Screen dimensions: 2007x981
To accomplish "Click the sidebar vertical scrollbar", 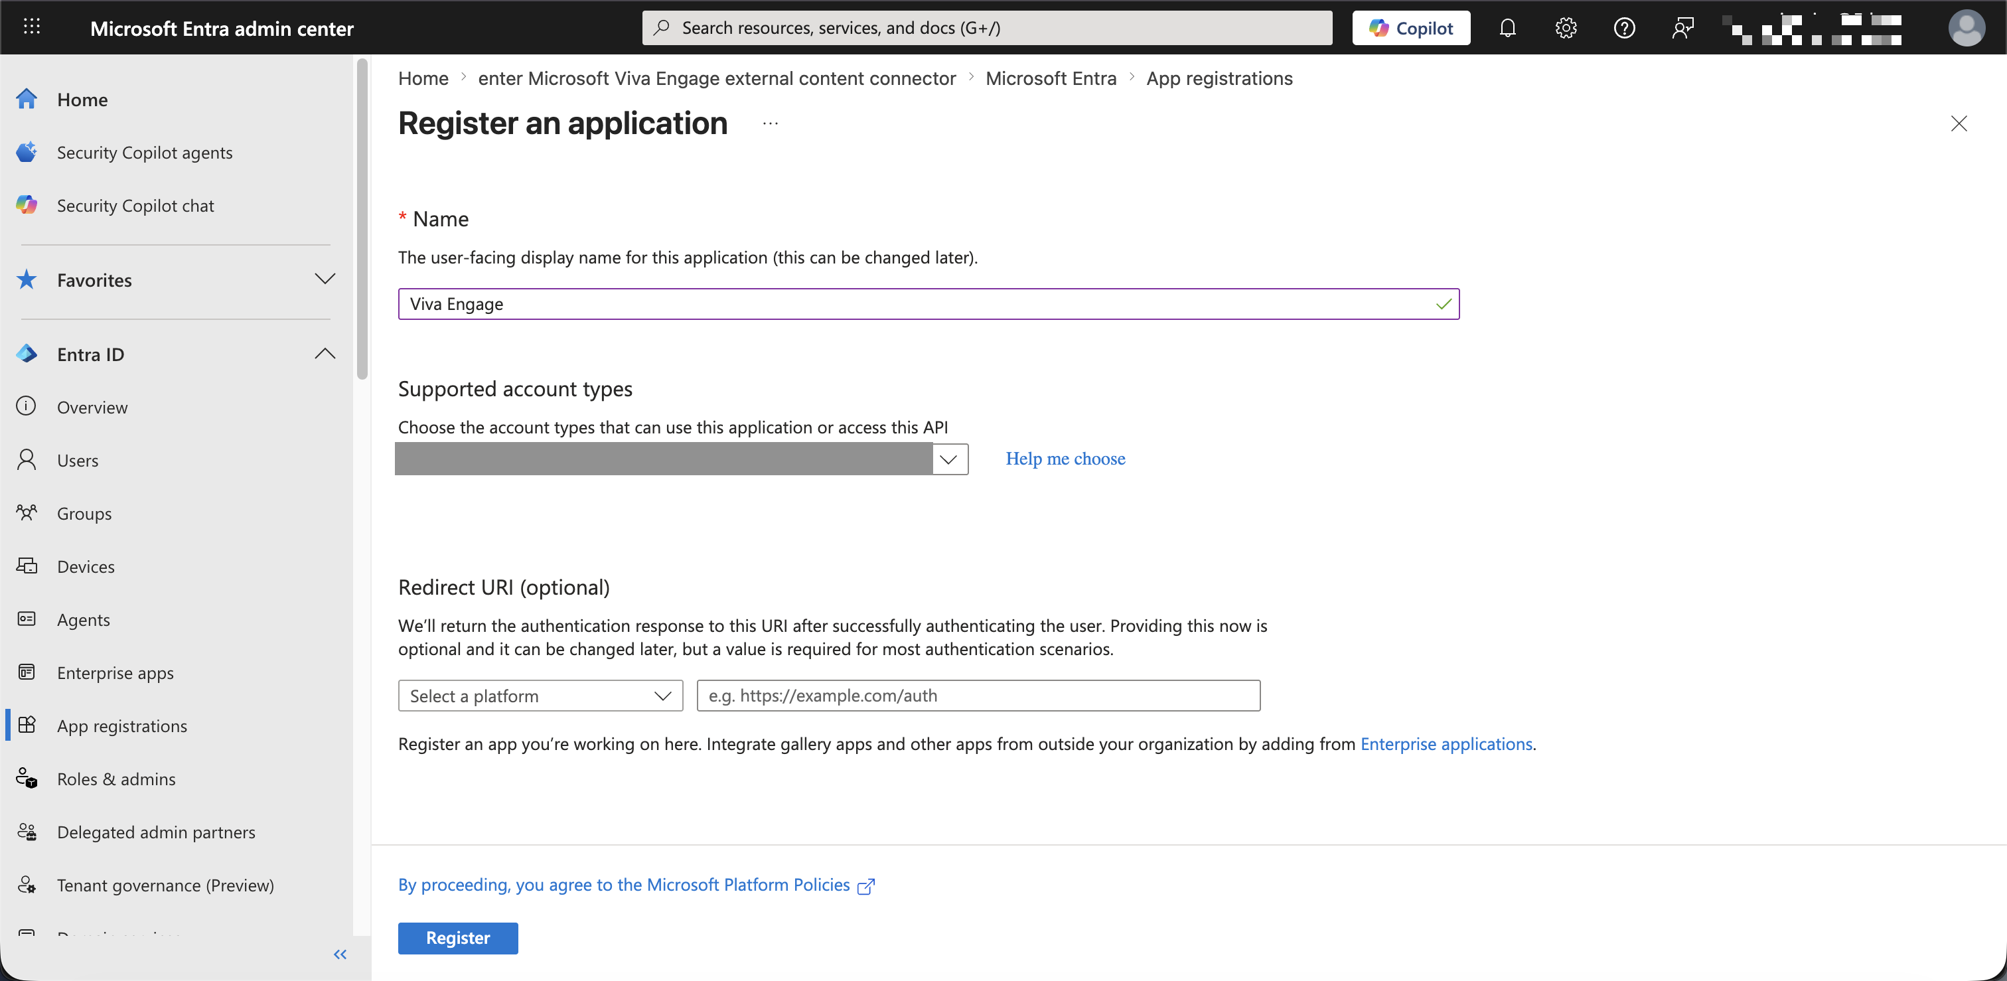I will [x=362, y=218].
